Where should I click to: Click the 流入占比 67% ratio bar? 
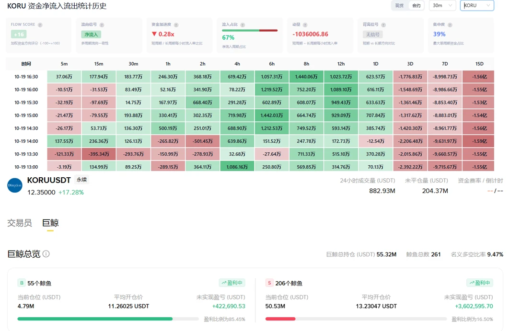pos(250,31)
